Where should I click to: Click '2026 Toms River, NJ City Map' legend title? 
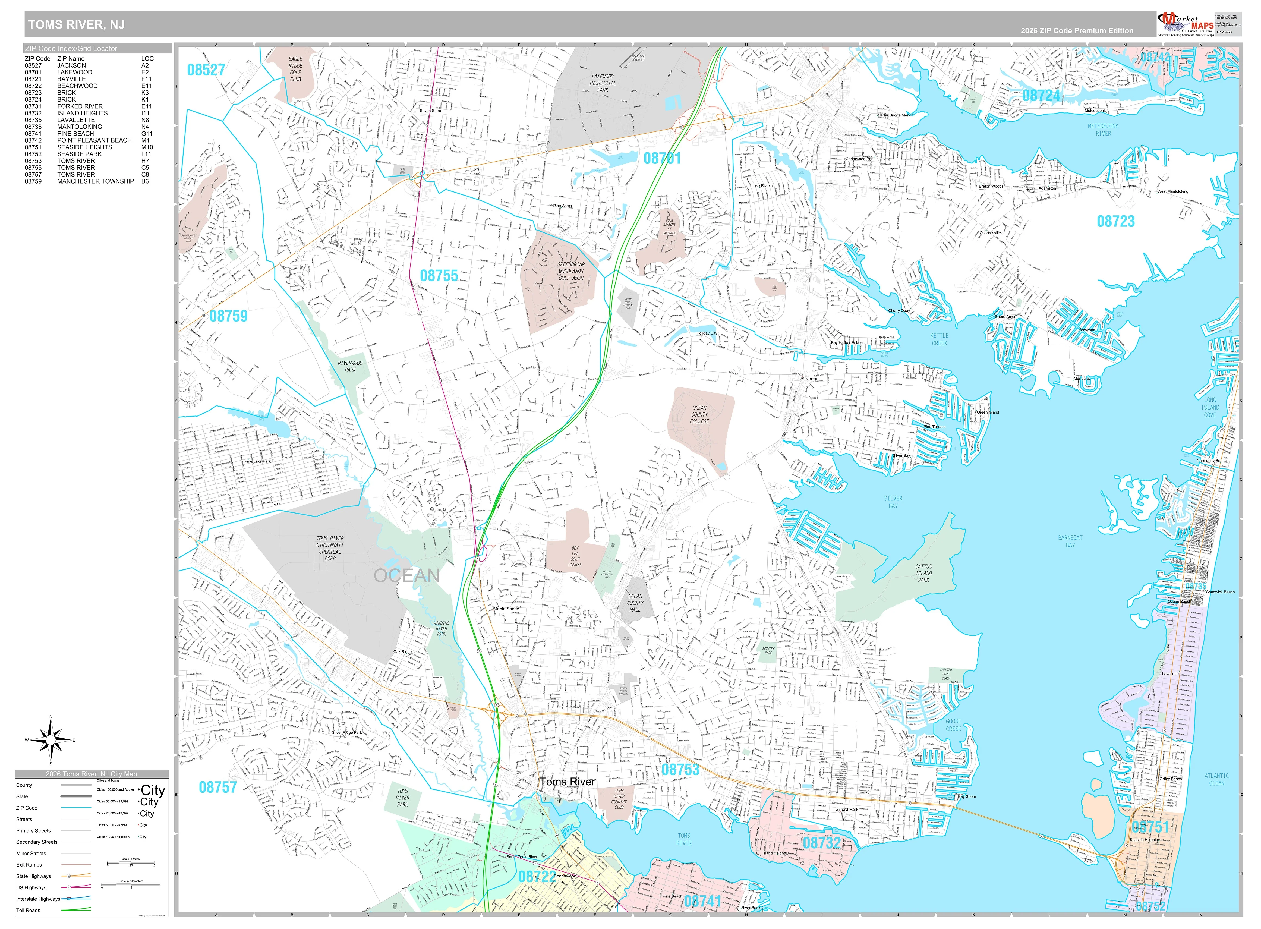point(92,774)
